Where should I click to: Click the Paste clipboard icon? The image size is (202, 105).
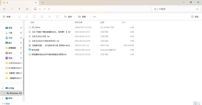pyautogui.click(x=34, y=17)
